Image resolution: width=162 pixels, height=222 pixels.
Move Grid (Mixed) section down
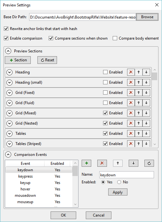(x=146, y=113)
